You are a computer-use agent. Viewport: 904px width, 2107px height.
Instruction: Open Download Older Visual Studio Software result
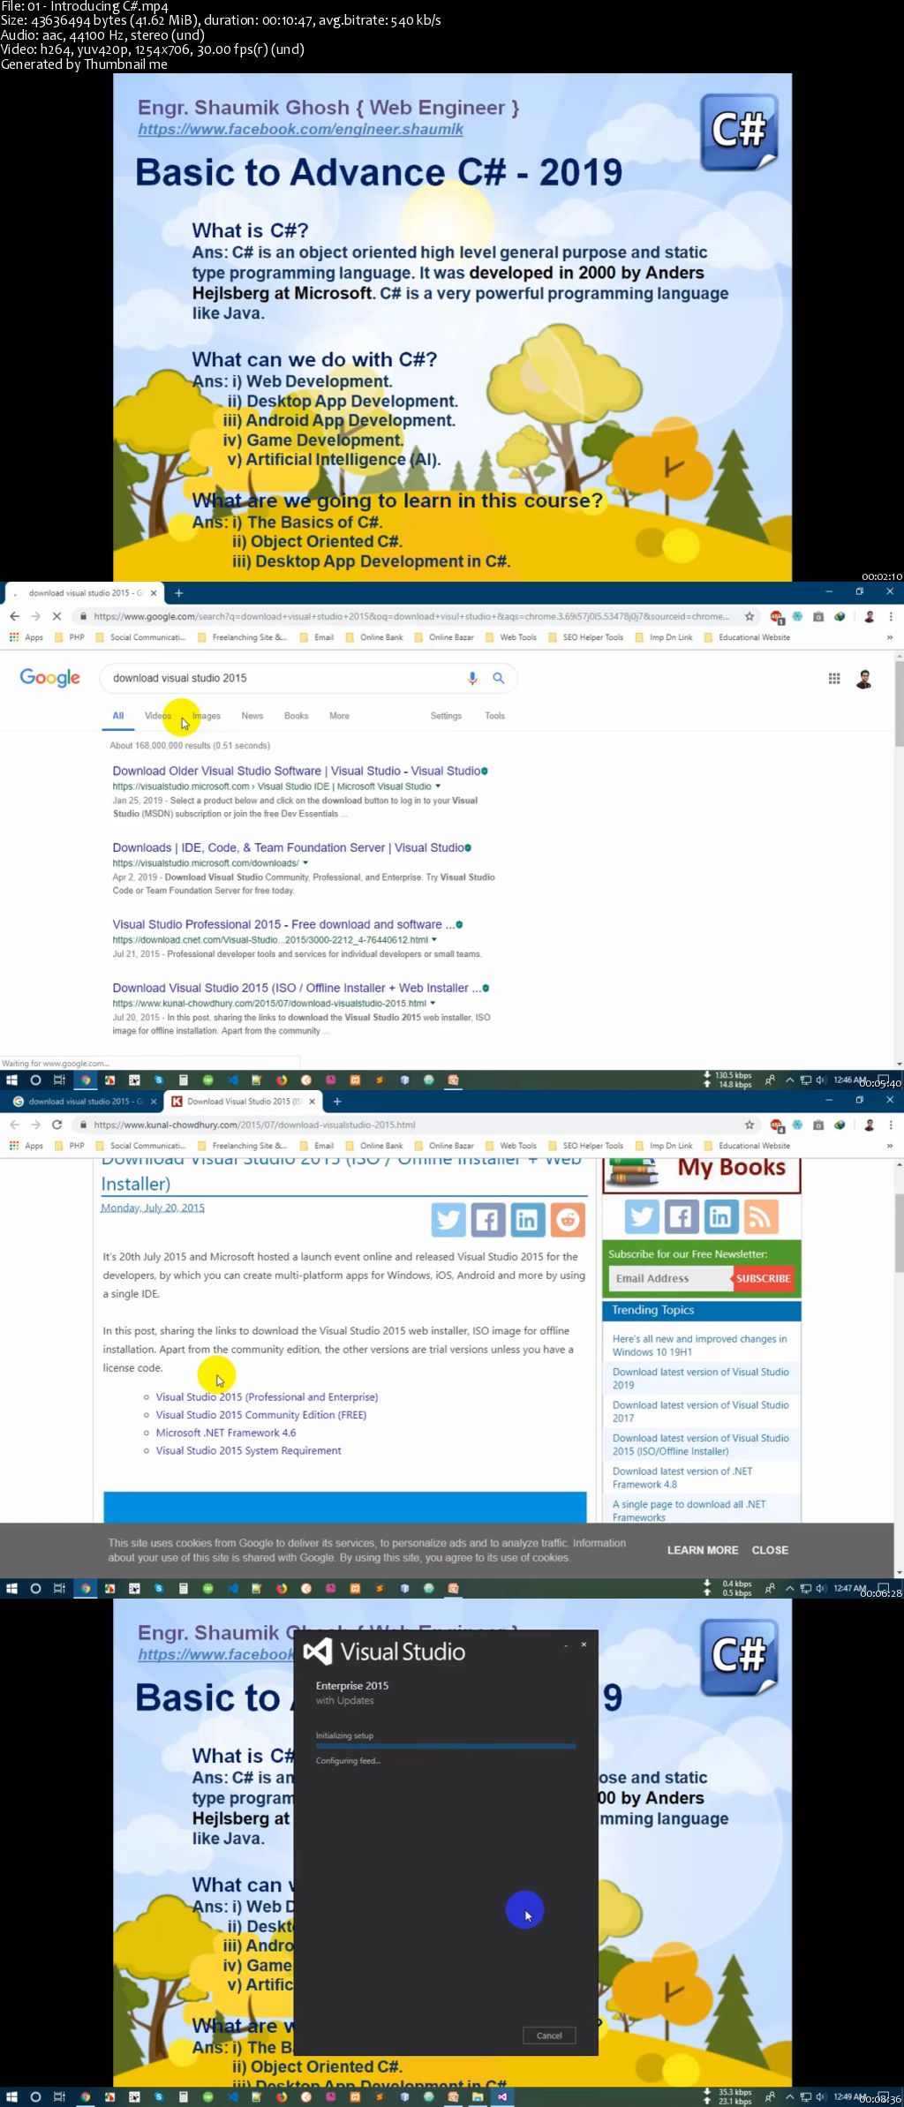297,771
